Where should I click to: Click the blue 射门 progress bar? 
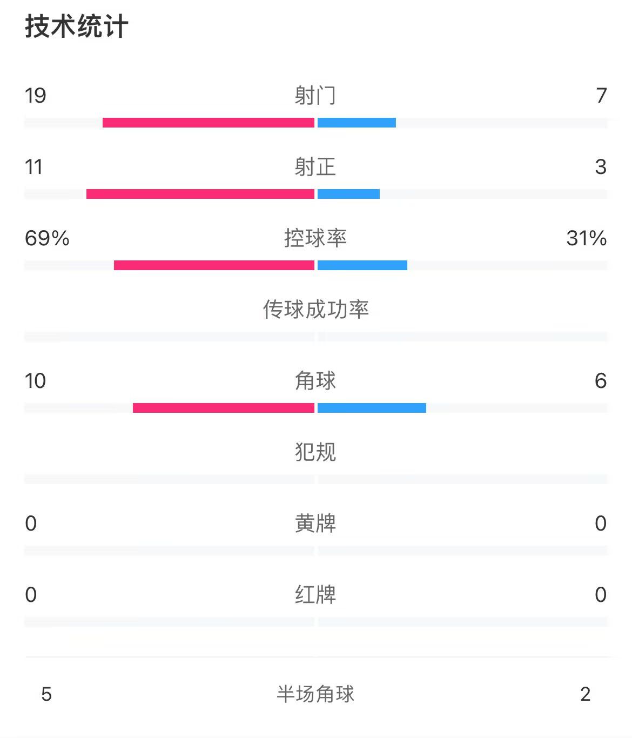(357, 123)
